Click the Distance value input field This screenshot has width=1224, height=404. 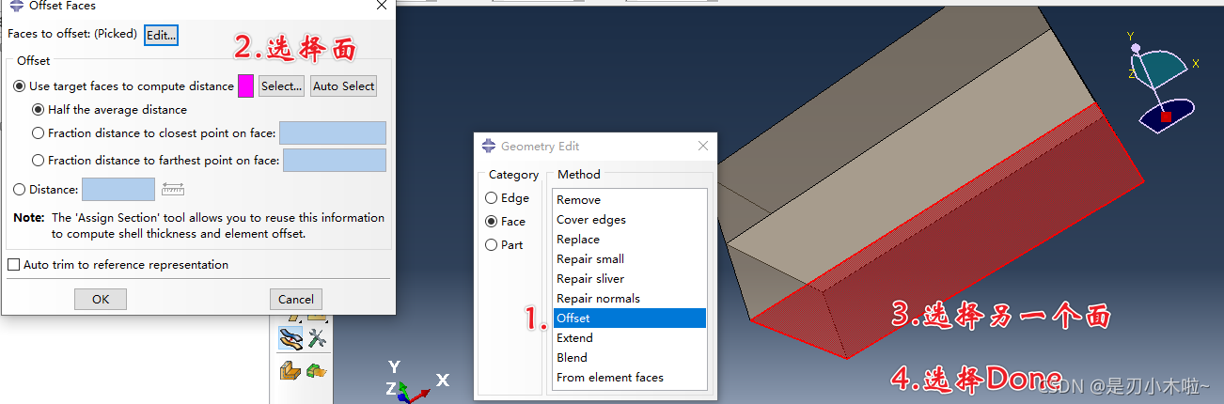[118, 190]
